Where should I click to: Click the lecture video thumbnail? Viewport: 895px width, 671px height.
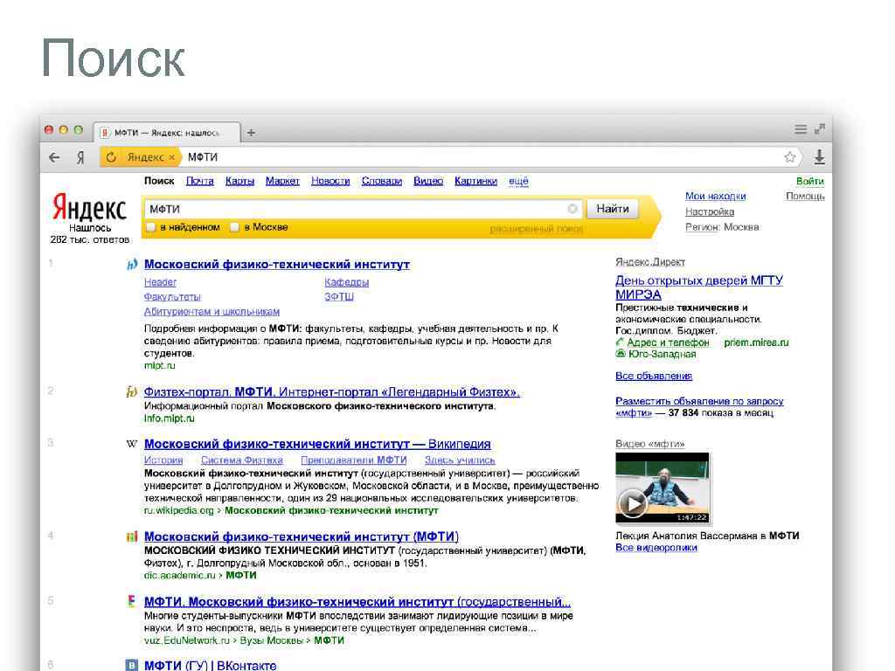tap(663, 488)
